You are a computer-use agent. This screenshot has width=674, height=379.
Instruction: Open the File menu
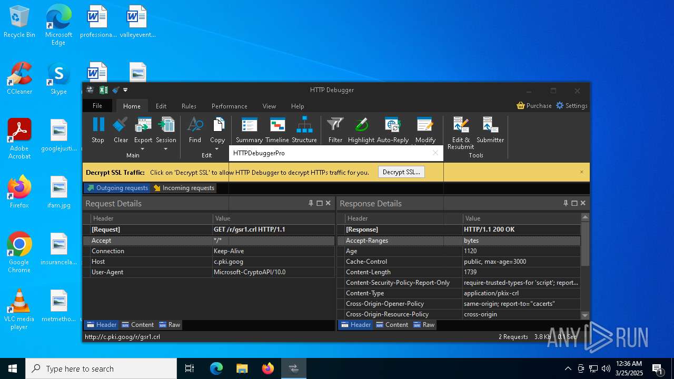[97, 106]
